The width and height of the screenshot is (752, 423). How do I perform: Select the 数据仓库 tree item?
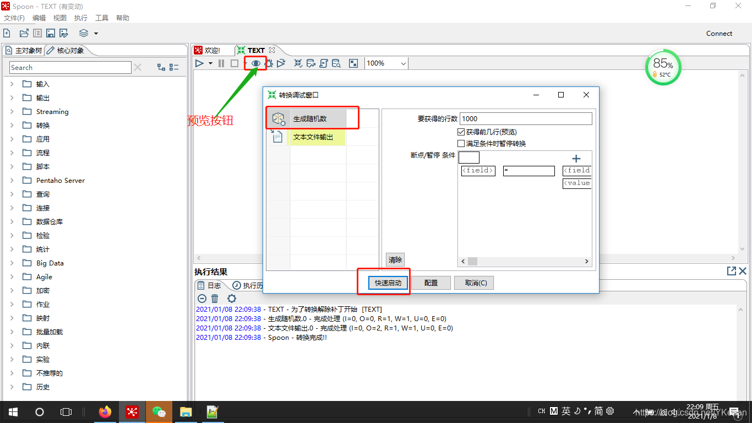(50, 221)
